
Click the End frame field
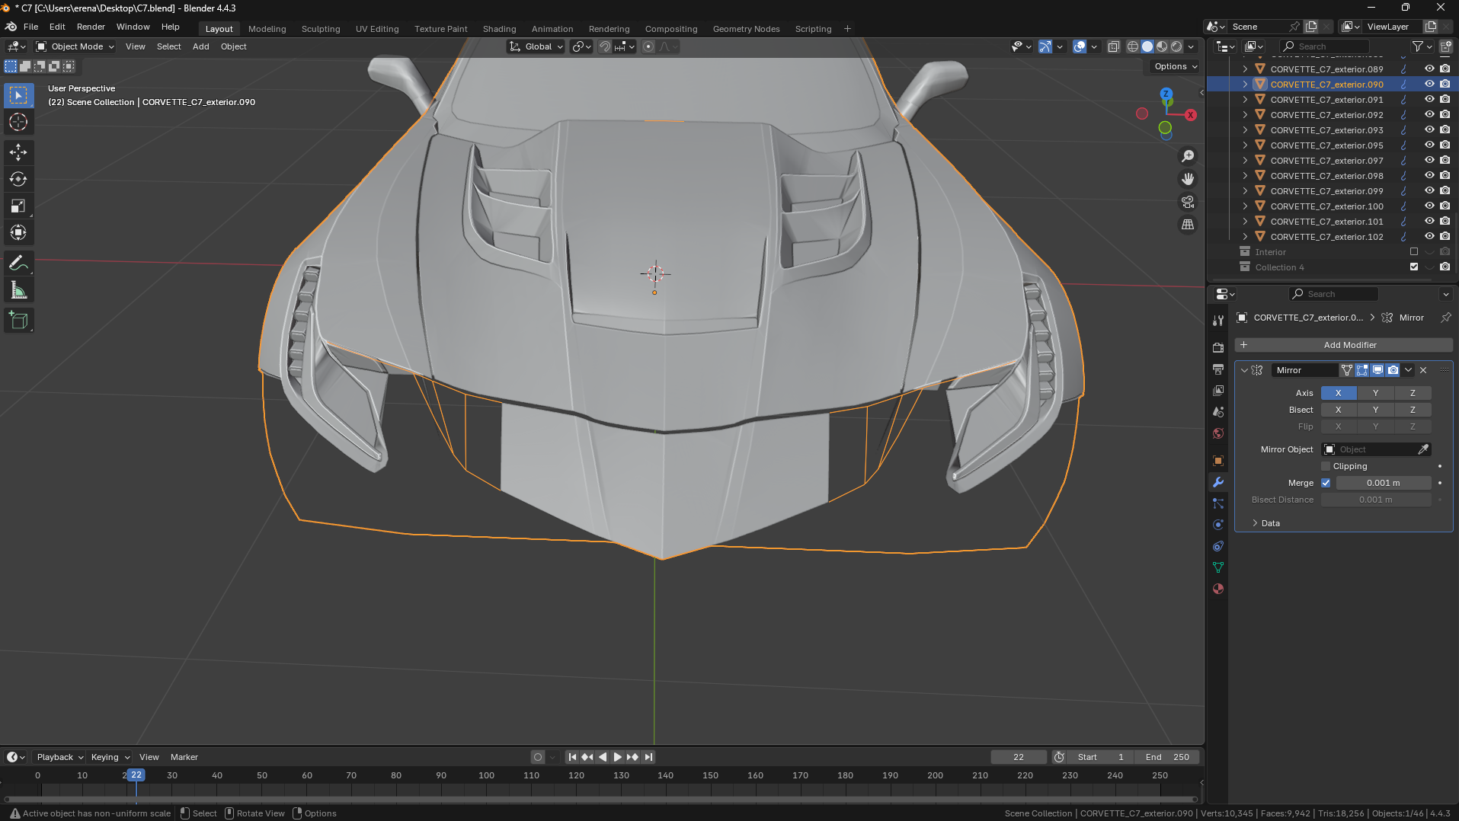point(1167,757)
